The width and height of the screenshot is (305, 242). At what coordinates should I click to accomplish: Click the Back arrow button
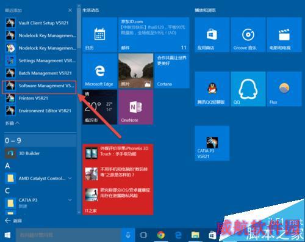[8, 221]
